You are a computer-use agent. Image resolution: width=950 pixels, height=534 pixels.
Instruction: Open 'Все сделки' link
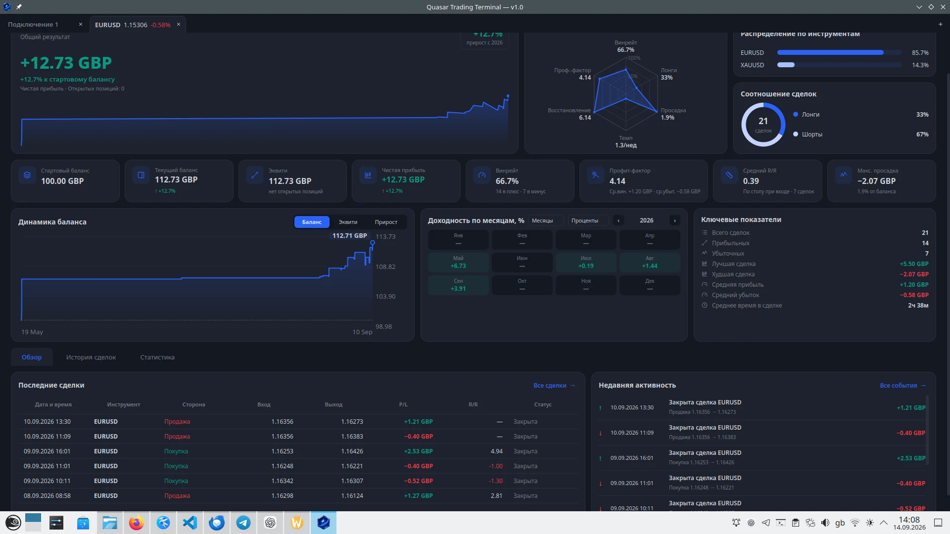[x=554, y=385]
